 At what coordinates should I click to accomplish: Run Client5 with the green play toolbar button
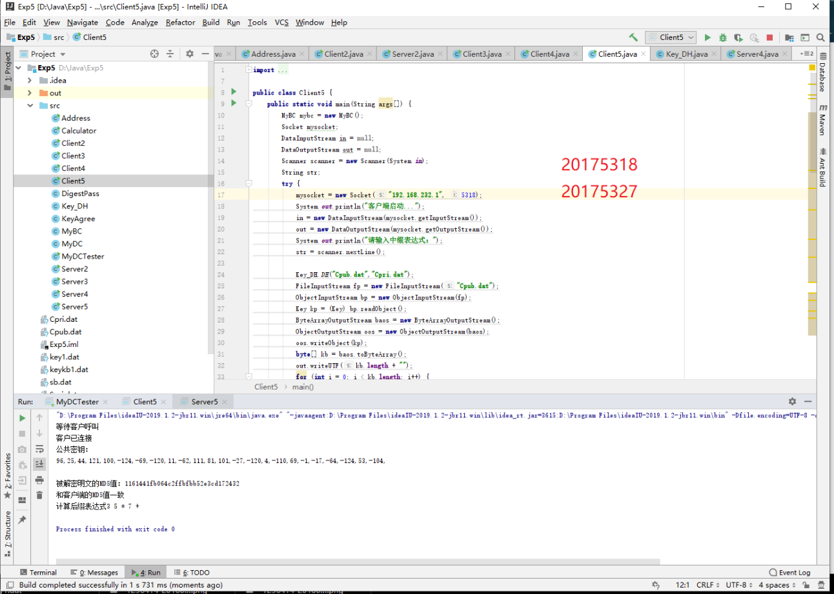[x=707, y=37]
